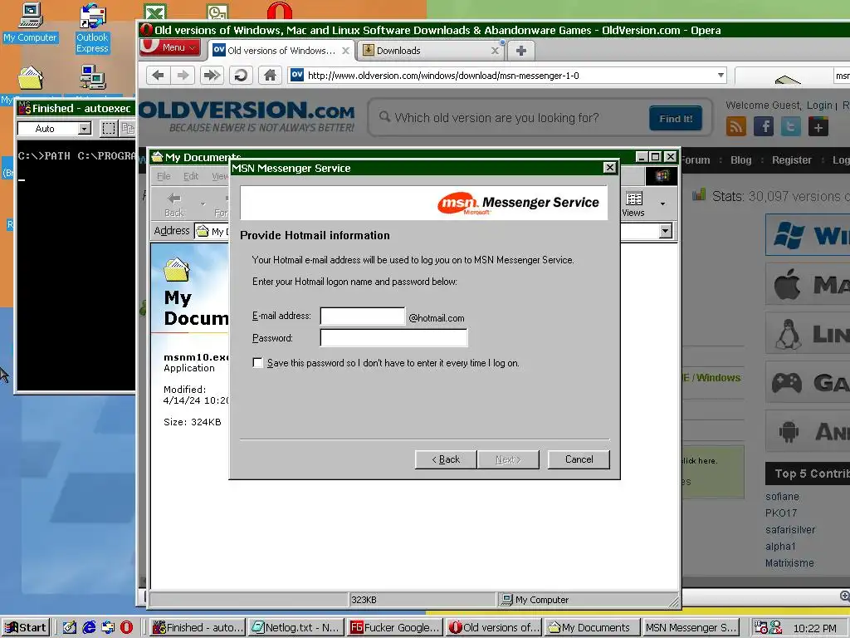Open the My Computer desktop icon
The height and width of the screenshot is (638, 850).
(31, 22)
